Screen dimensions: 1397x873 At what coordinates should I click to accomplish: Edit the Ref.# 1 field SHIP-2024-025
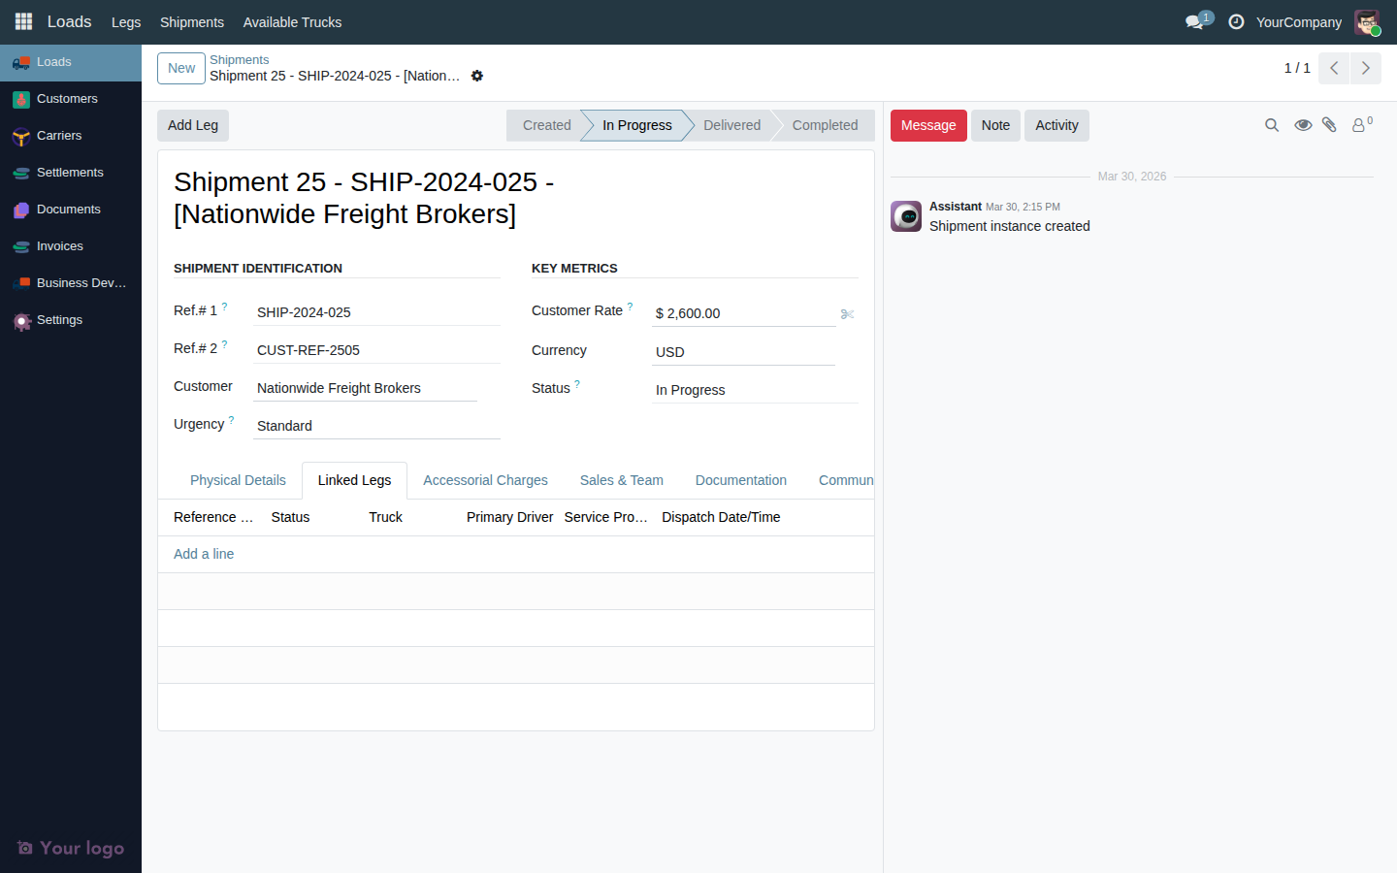[x=376, y=312]
